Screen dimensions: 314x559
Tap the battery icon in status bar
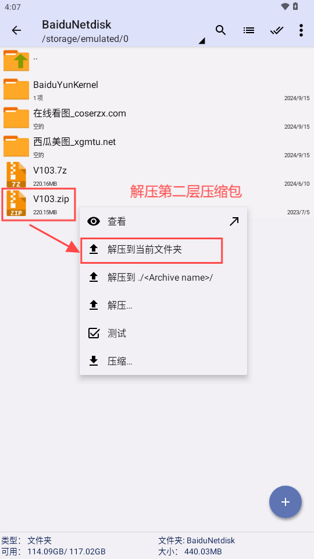pos(295,7)
